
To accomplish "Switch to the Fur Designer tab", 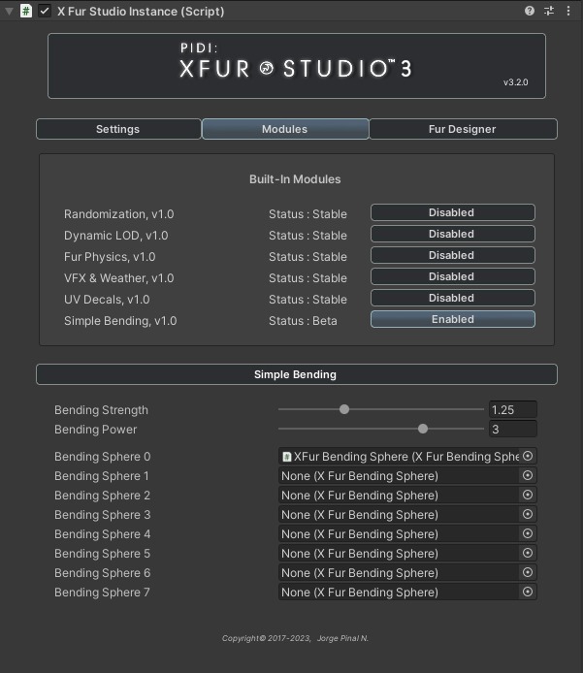I will (x=462, y=129).
